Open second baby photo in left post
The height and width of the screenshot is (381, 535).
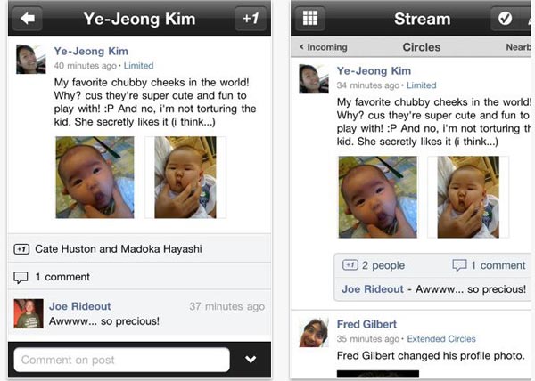pyautogui.click(x=185, y=177)
